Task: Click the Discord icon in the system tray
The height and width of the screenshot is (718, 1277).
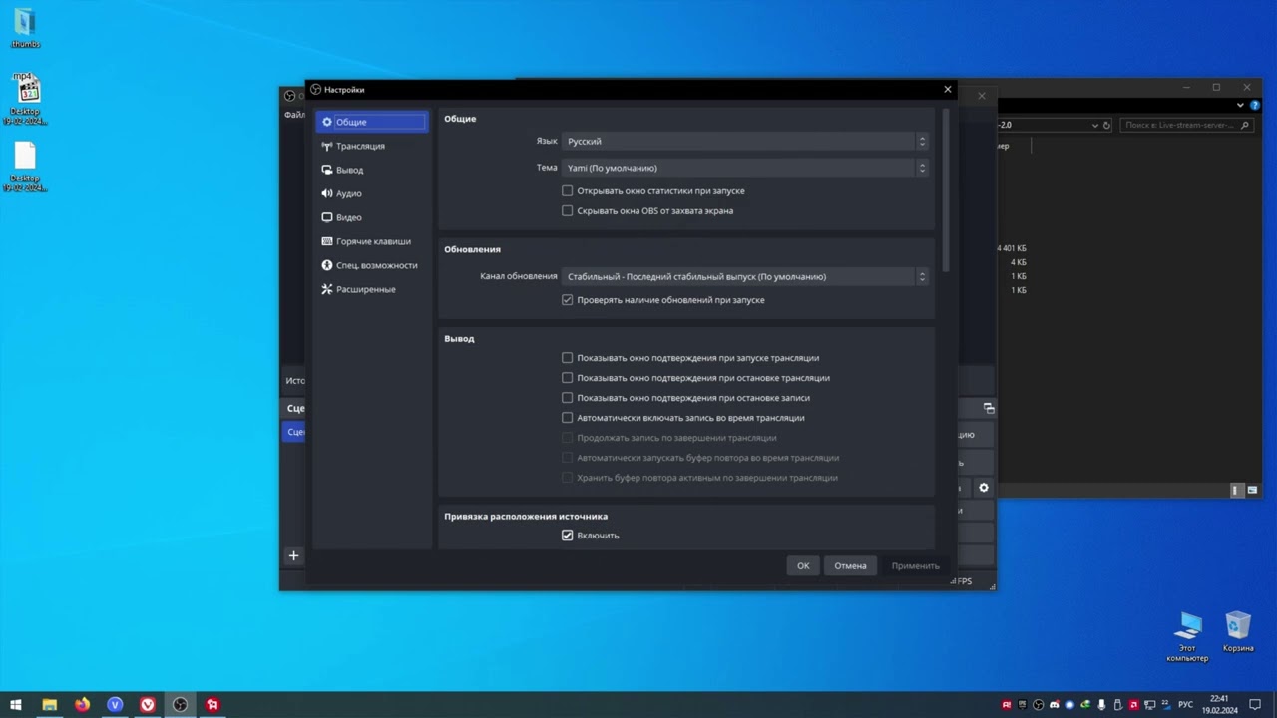Action: click(x=1055, y=705)
